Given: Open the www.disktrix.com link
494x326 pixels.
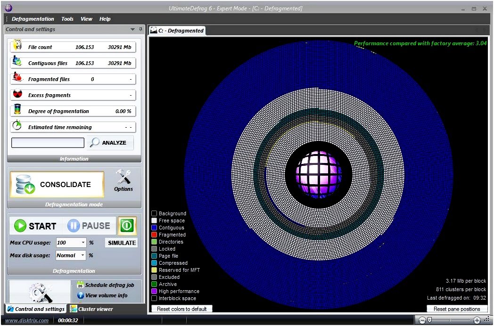Looking at the screenshot, I should (x=27, y=320).
